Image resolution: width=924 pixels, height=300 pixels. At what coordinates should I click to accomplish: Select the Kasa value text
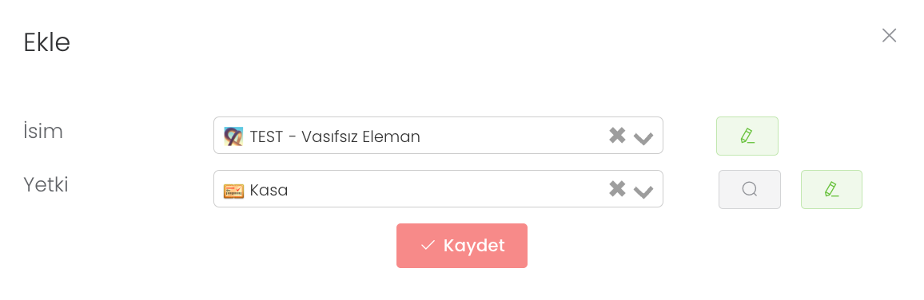[269, 191]
